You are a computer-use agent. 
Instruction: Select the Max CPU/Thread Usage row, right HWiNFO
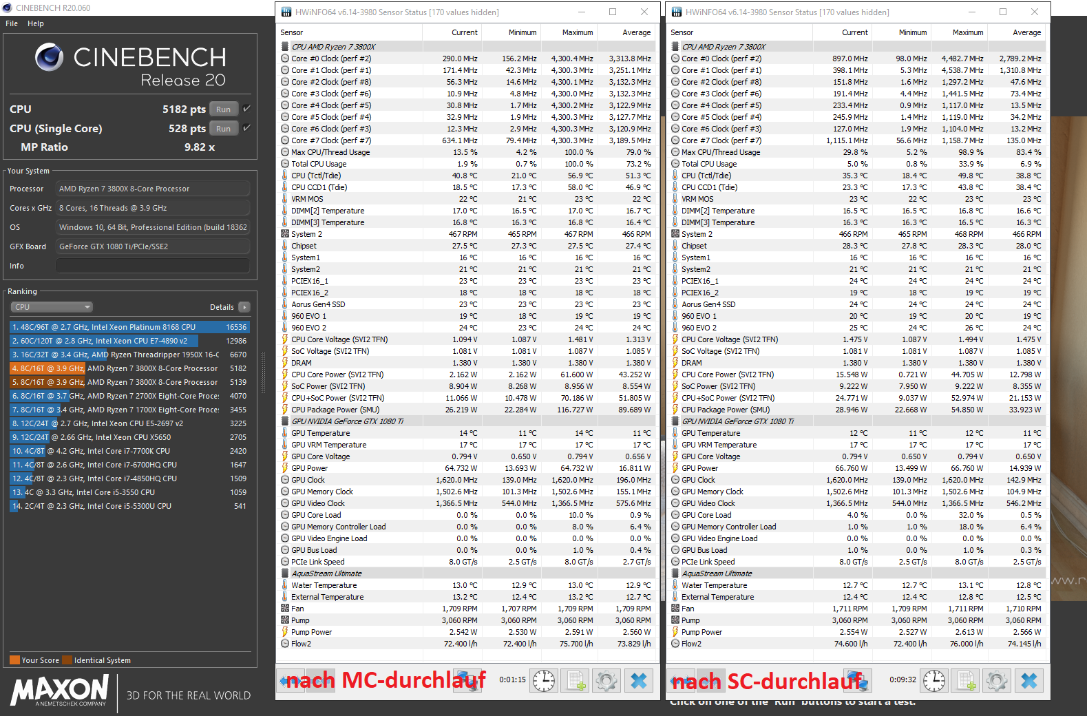(x=856, y=152)
